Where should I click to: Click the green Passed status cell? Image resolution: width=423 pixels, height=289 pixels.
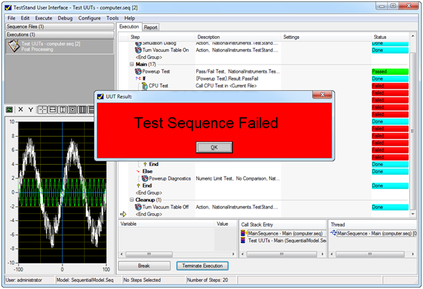click(388, 71)
